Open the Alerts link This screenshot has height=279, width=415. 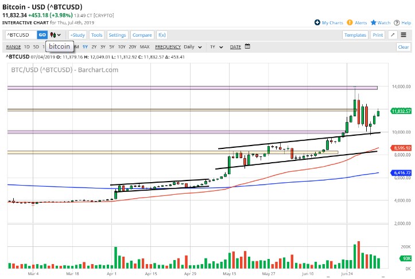360,23
